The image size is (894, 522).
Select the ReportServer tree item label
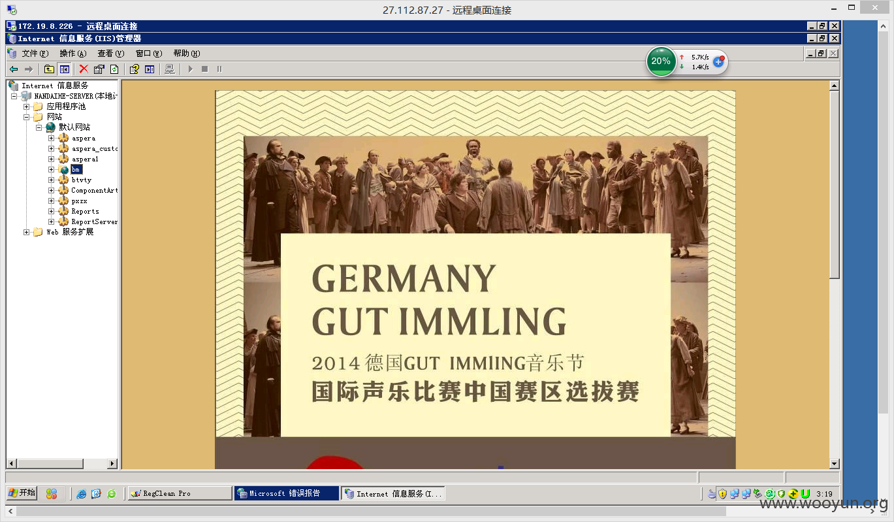point(94,221)
